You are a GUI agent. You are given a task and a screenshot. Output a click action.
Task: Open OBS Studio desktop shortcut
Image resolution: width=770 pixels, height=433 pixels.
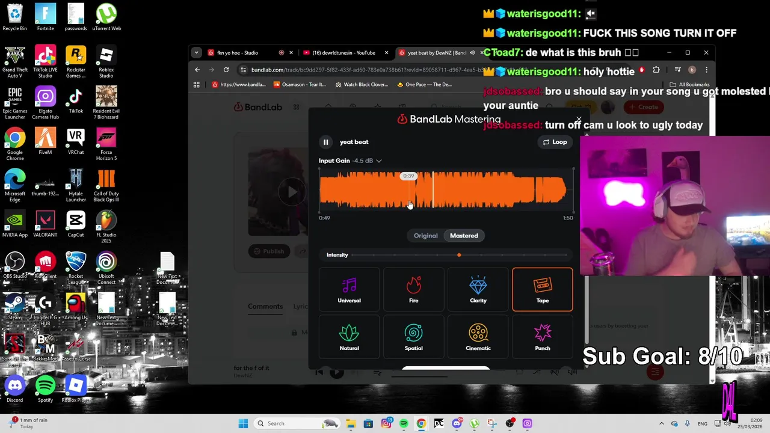click(15, 266)
